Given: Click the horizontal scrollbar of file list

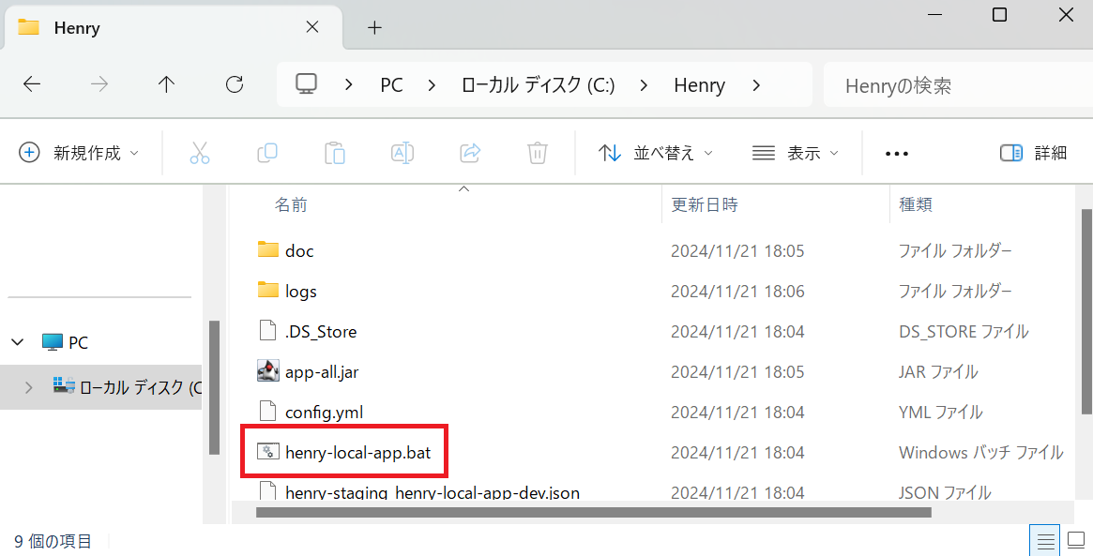Looking at the screenshot, I should (593, 513).
